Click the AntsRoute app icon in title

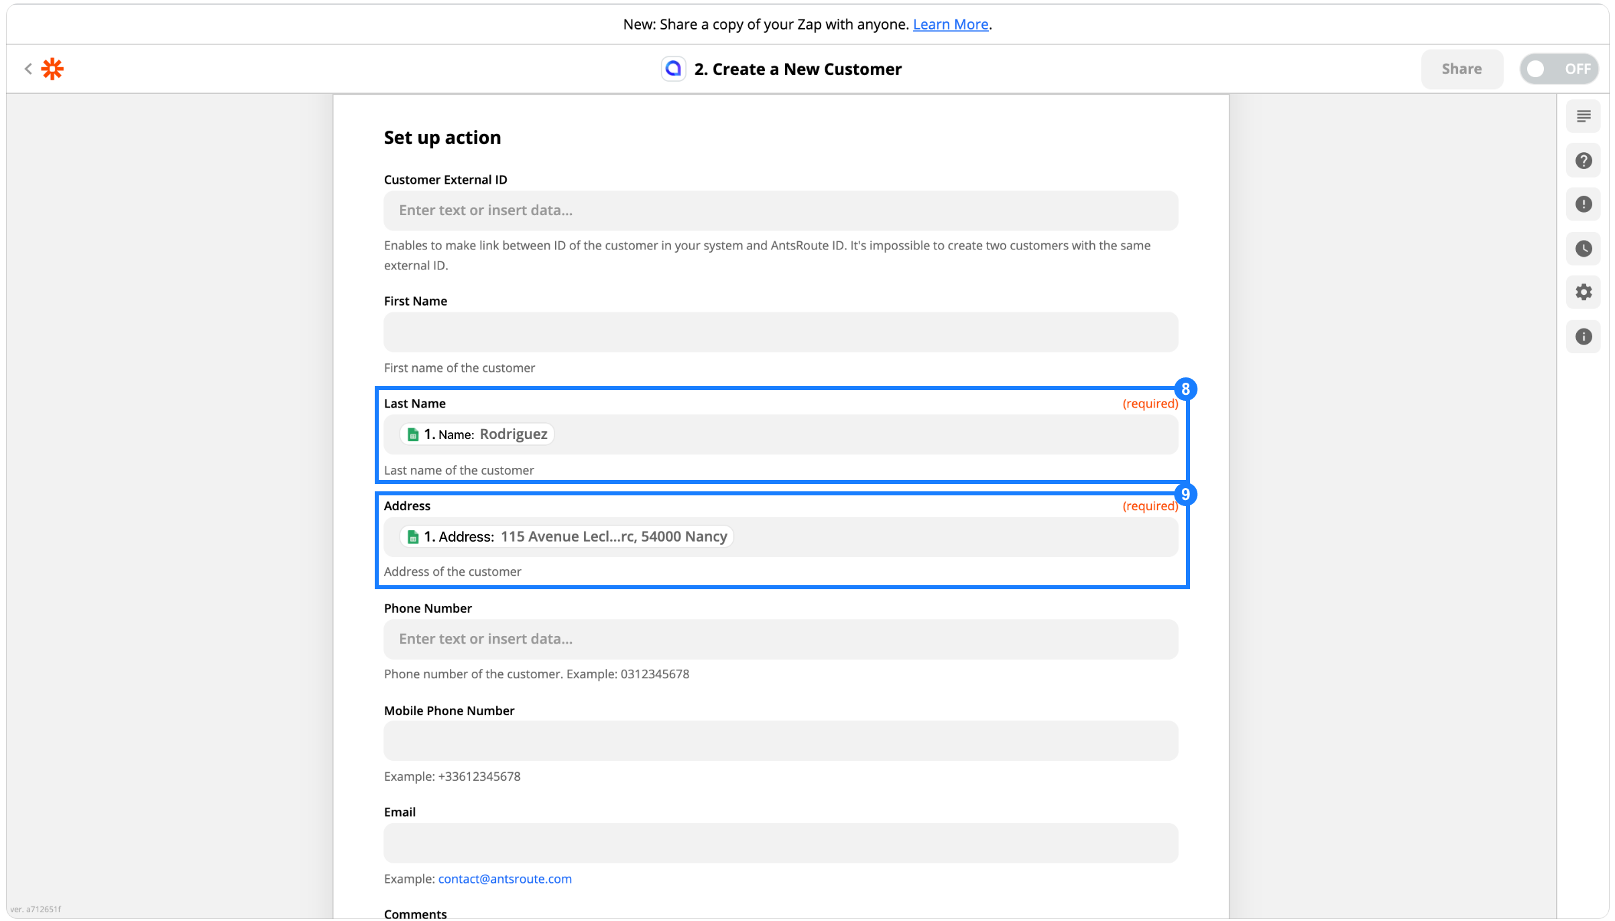point(673,68)
